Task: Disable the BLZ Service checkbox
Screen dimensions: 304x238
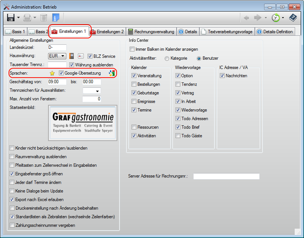Action: (x=90, y=56)
